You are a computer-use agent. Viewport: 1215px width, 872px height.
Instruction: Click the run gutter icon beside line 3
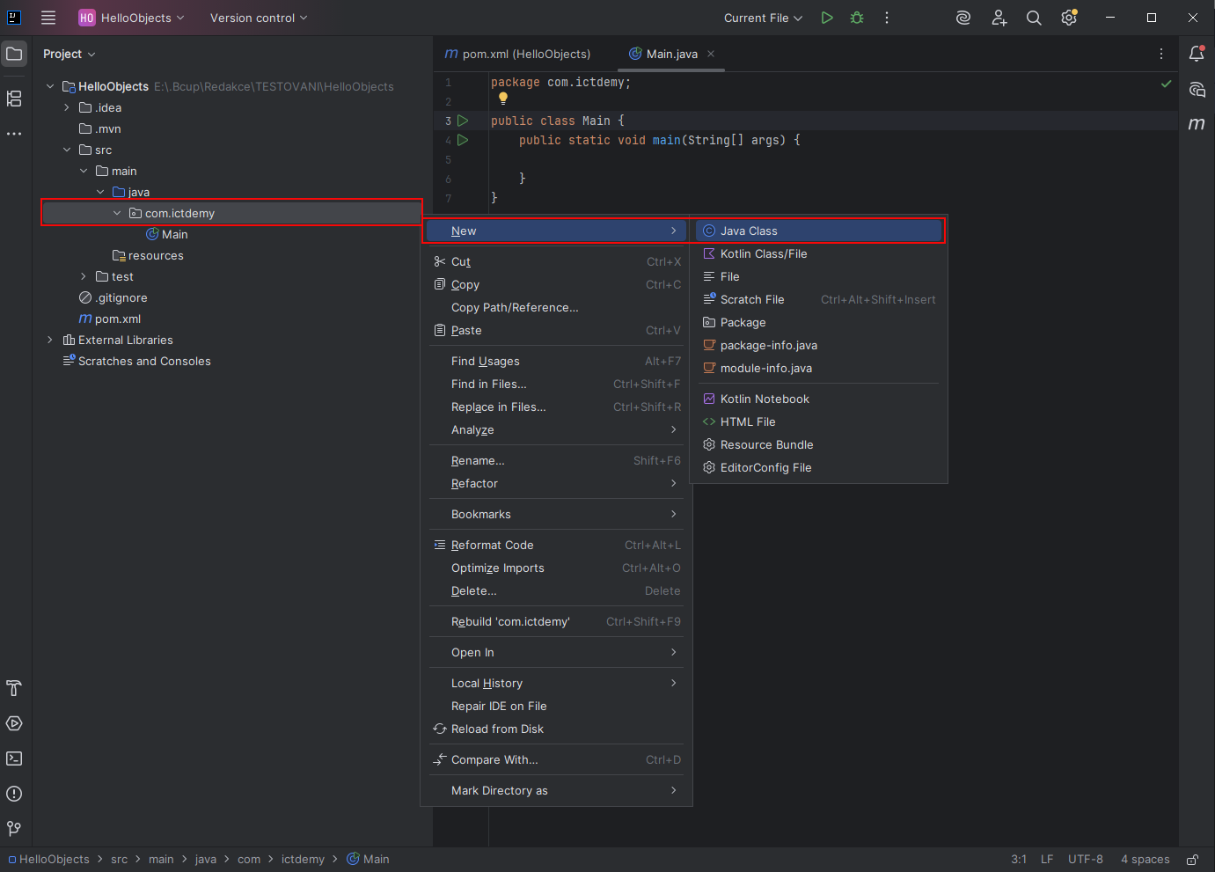click(x=464, y=121)
